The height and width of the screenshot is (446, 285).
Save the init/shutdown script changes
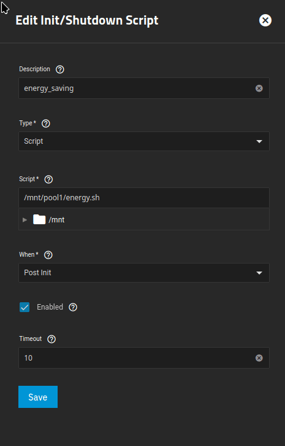[x=38, y=397]
